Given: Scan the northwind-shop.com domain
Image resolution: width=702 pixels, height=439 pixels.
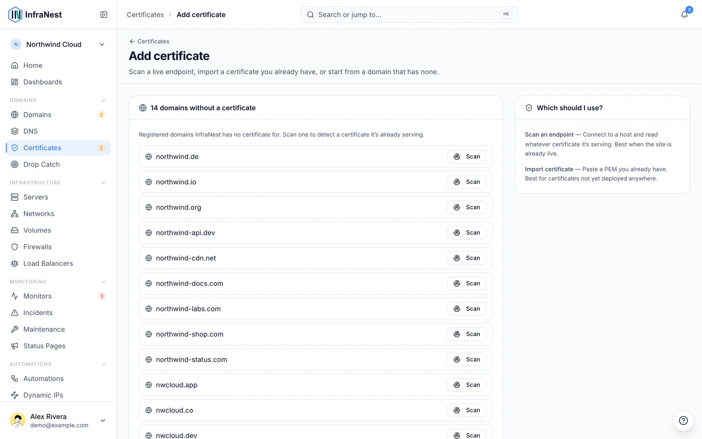Looking at the screenshot, I should pos(467,334).
